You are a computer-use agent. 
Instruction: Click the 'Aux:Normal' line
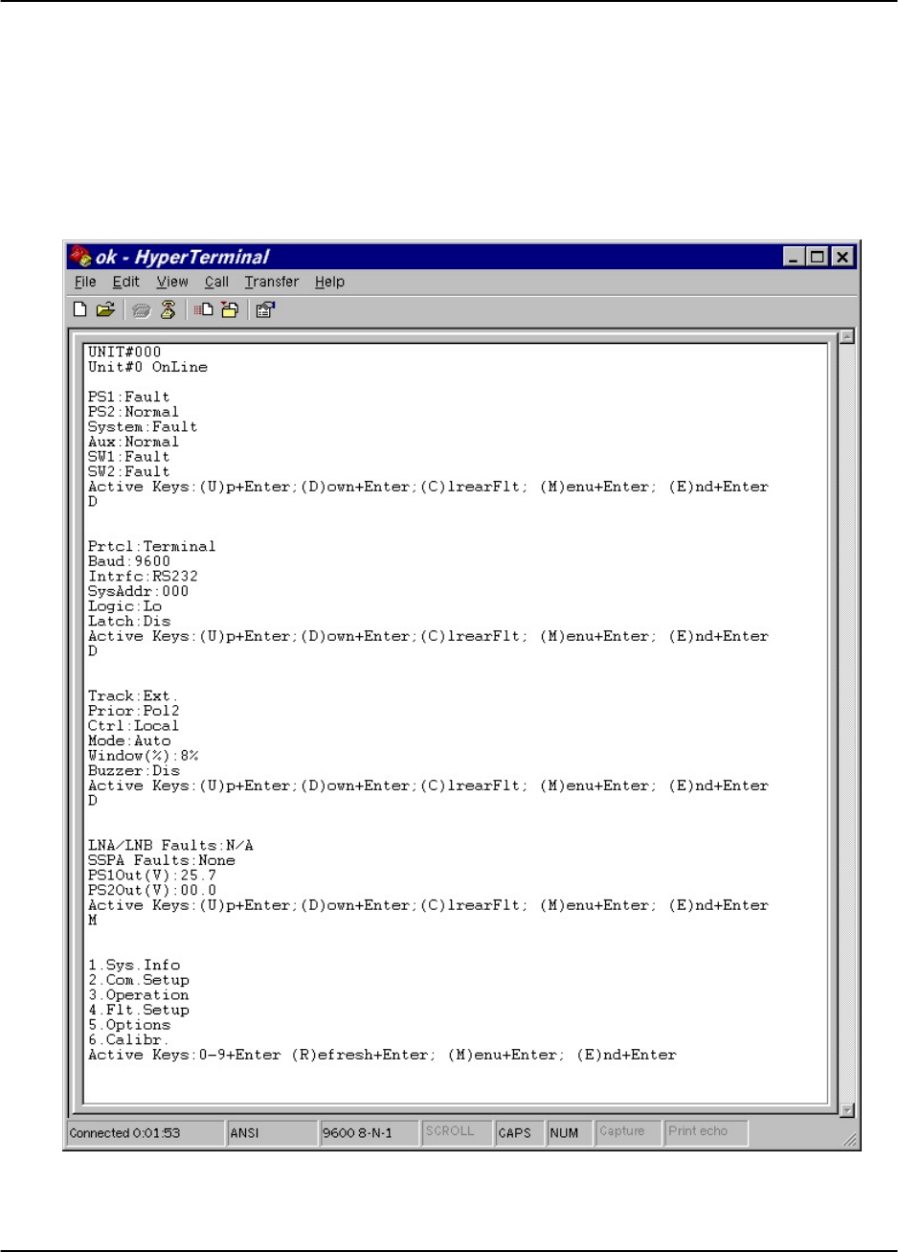click(133, 442)
